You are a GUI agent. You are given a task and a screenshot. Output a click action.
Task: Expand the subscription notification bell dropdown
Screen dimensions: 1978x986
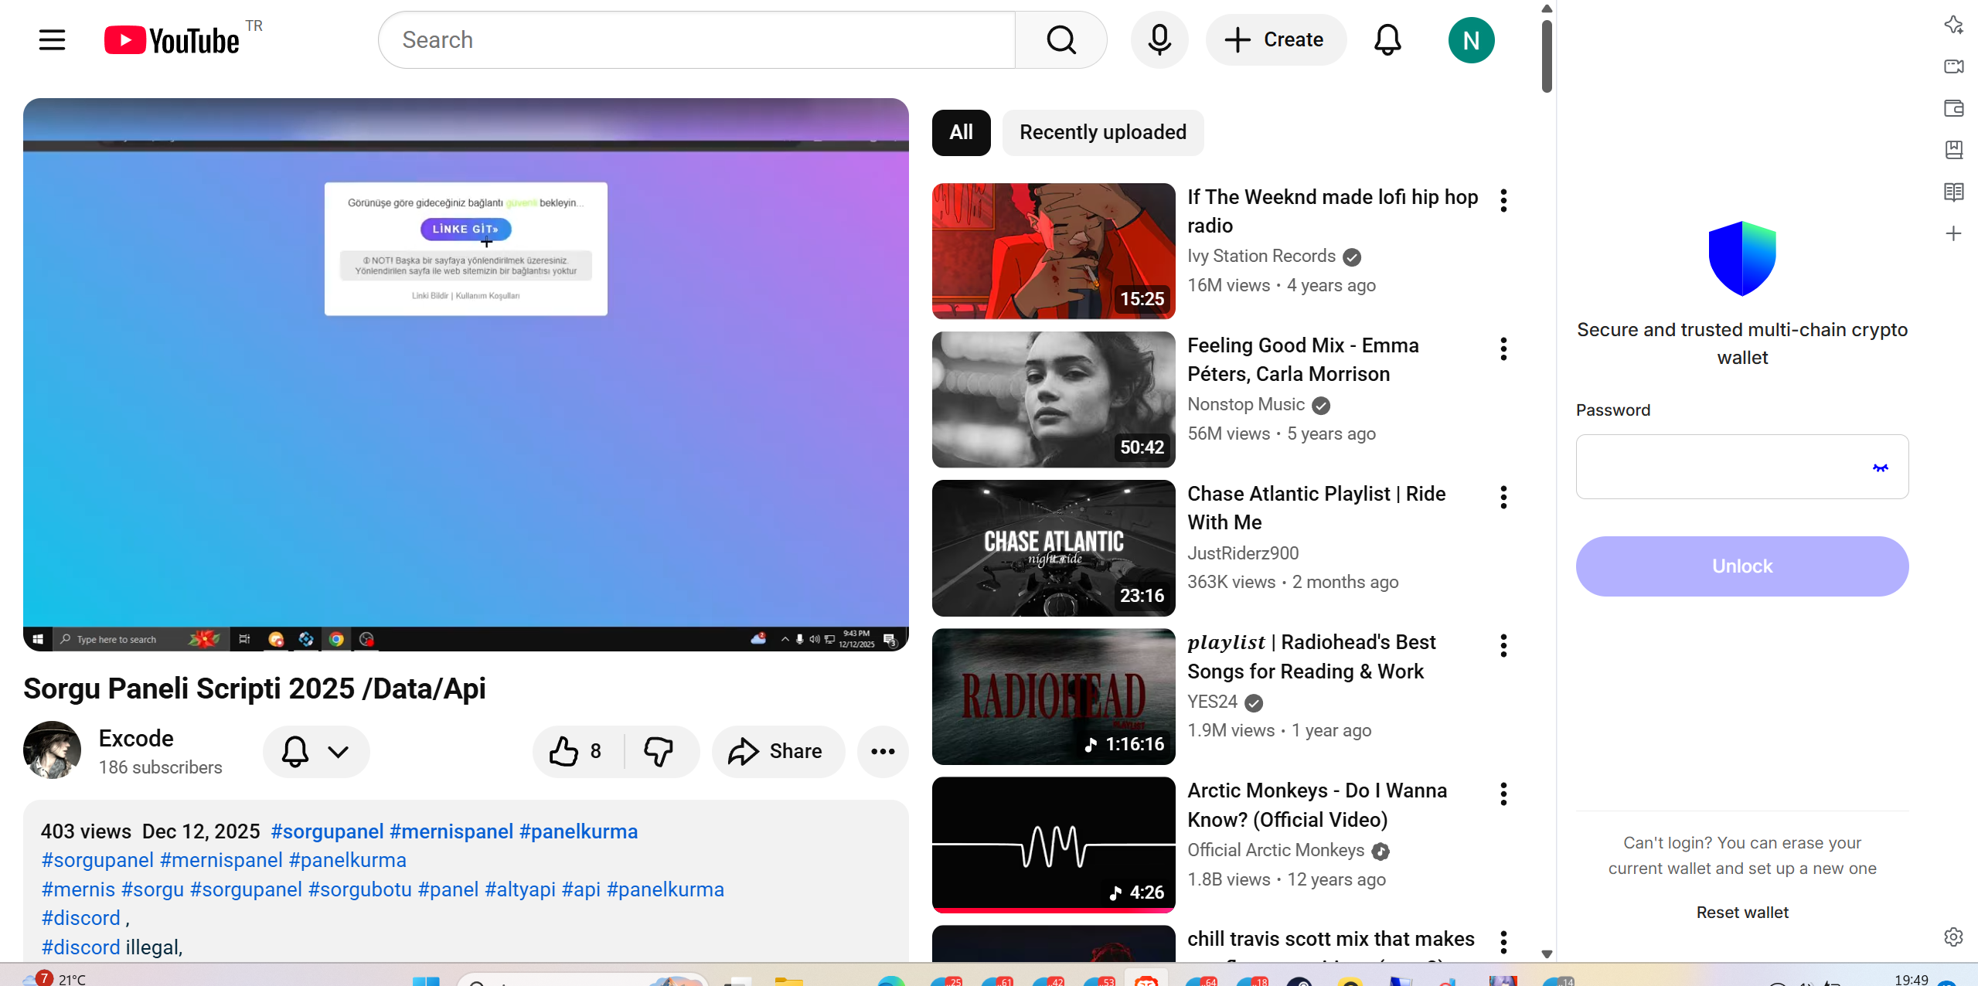[316, 751]
